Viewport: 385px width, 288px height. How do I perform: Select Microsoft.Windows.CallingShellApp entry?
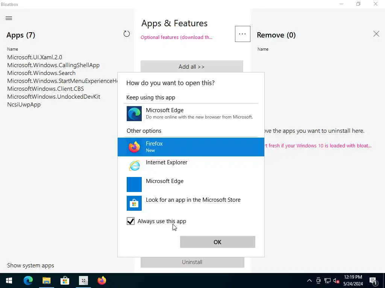click(x=53, y=65)
